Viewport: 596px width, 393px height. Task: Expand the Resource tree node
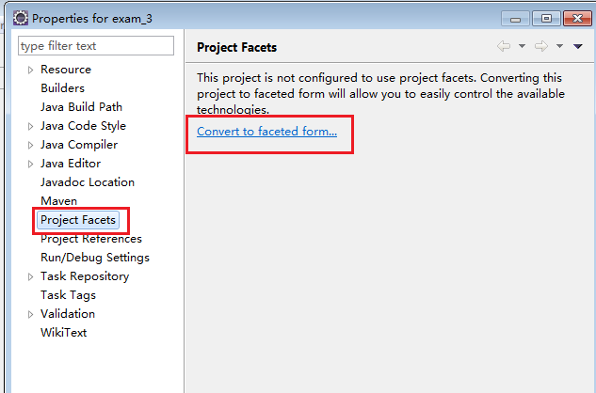point(30,70)
